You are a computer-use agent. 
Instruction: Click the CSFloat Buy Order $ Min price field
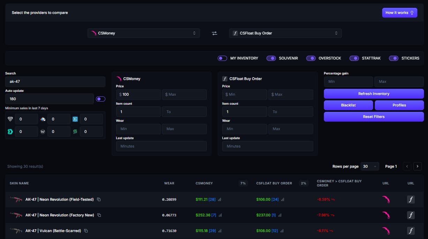pyautogui.click(x=245, y=94)
